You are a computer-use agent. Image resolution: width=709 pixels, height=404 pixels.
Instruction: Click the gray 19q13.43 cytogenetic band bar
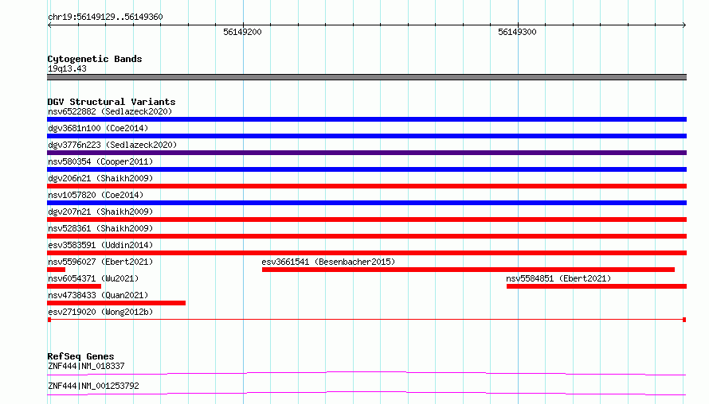click(366, 77)
